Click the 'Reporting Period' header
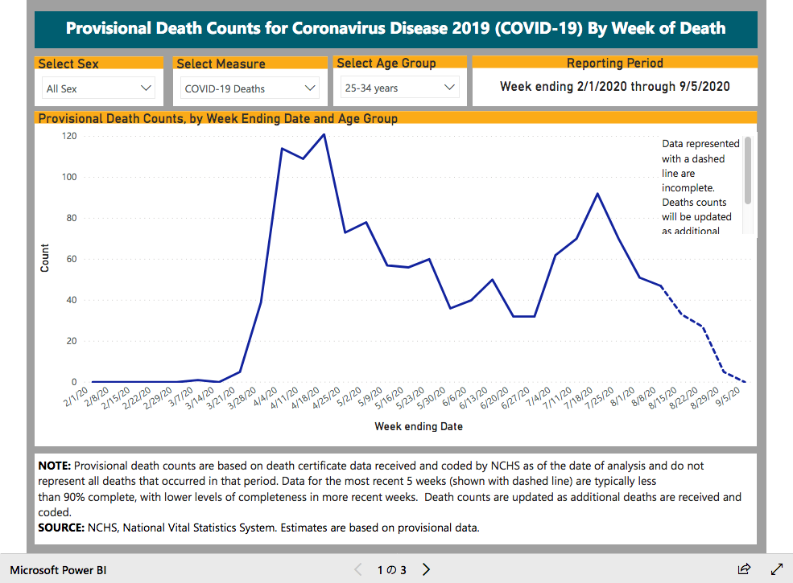This screenshot has height=583, width=793. click(x=615, y=63)
